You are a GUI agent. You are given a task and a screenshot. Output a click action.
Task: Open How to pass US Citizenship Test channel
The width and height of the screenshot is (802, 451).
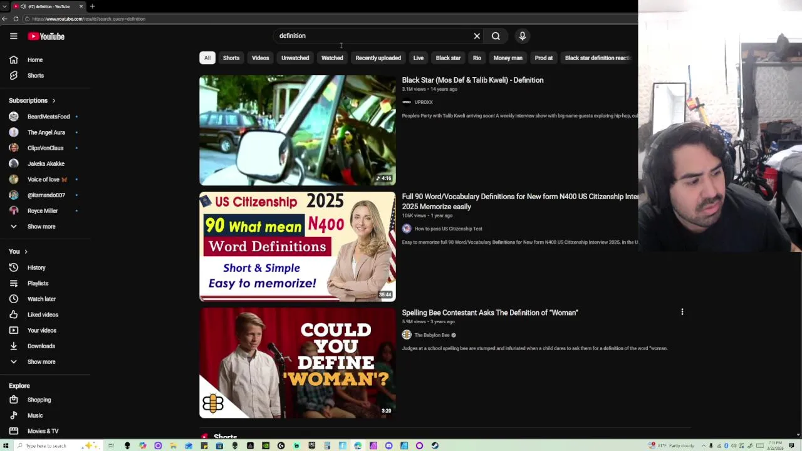448,229
